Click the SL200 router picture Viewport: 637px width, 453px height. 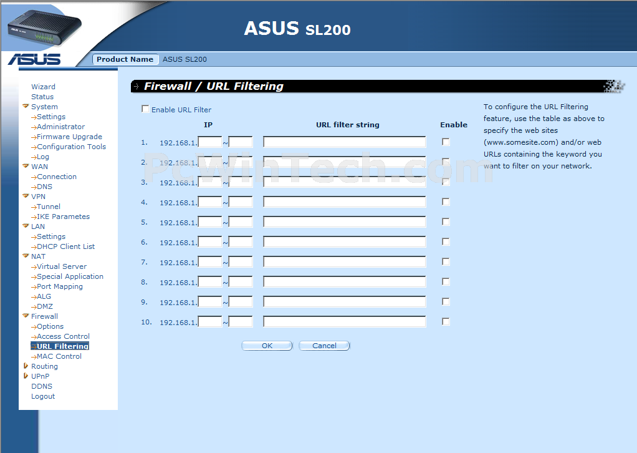tap(44, 29)
